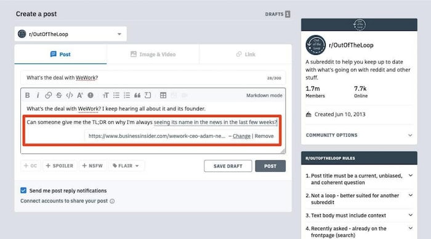Grab the editor resize handle corner
Image resolution: width=431 pixels, height=239 pixels.
coord(283,151)
